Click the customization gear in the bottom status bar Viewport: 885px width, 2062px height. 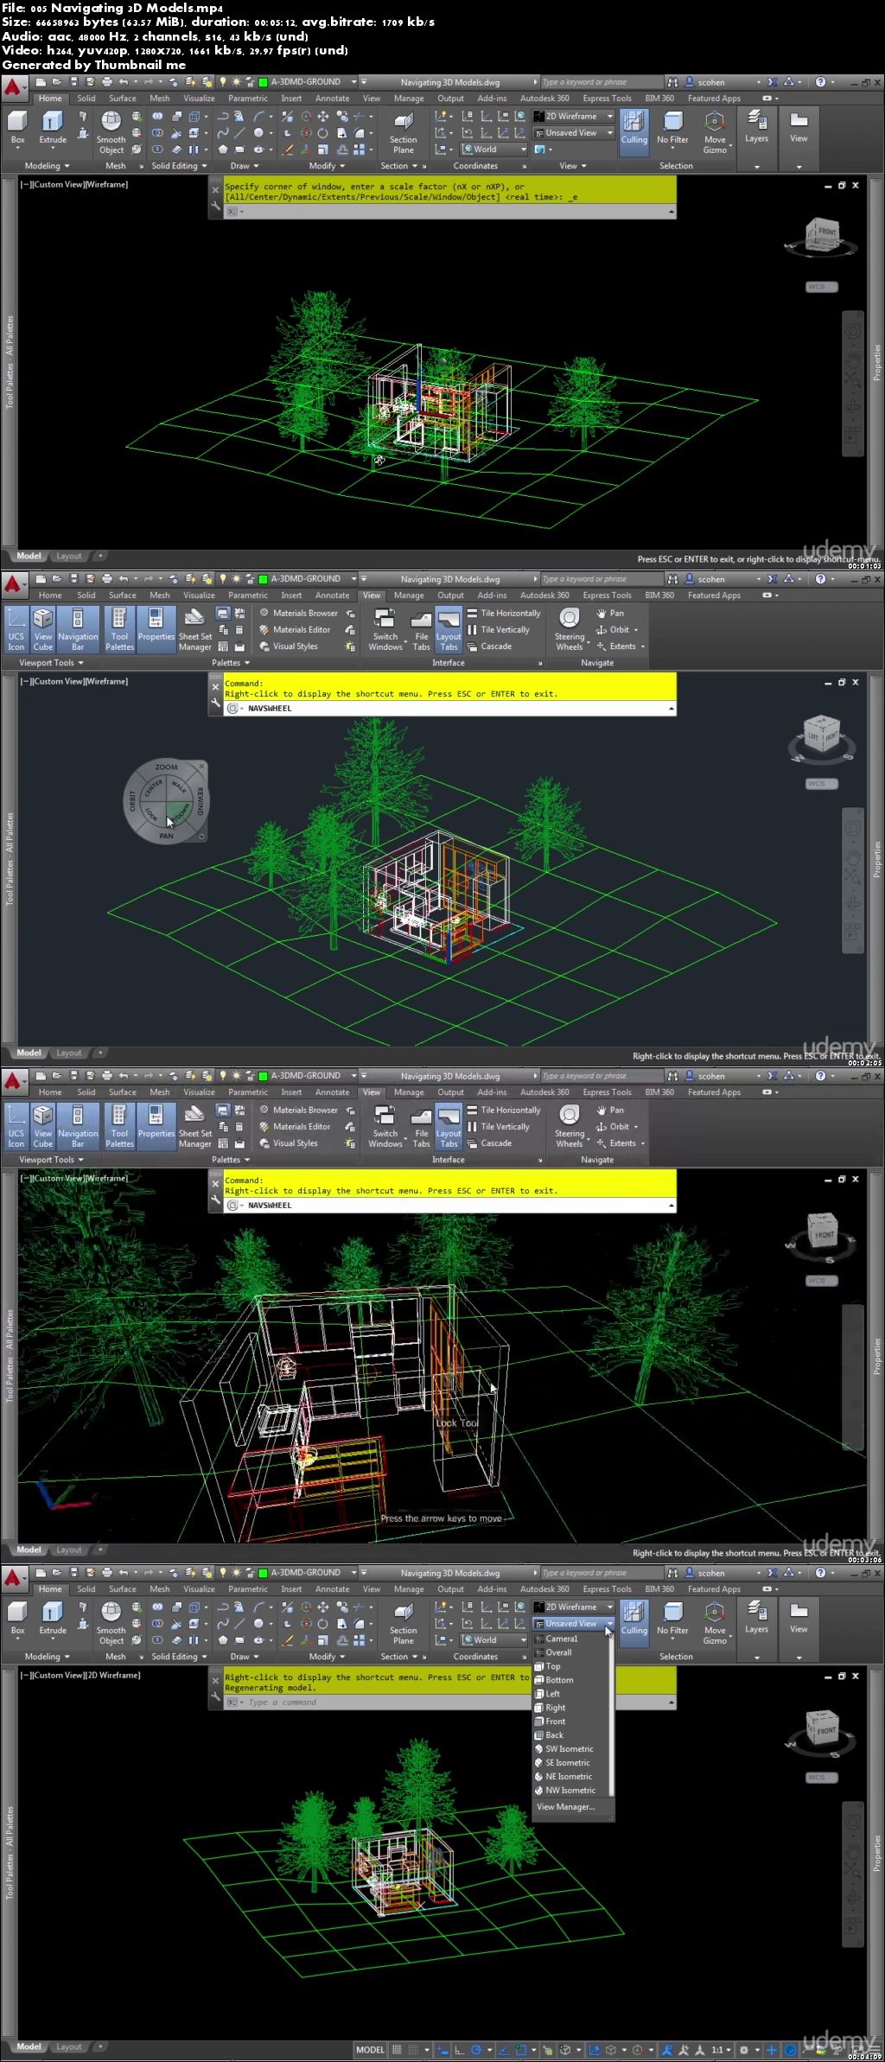point(743,2049)
